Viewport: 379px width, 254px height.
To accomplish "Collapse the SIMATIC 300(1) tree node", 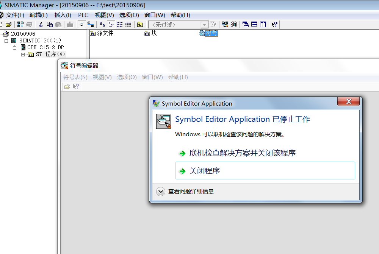I will 6,41.
